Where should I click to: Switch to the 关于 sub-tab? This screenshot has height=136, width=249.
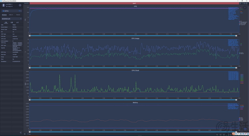[x=18, y=23]
